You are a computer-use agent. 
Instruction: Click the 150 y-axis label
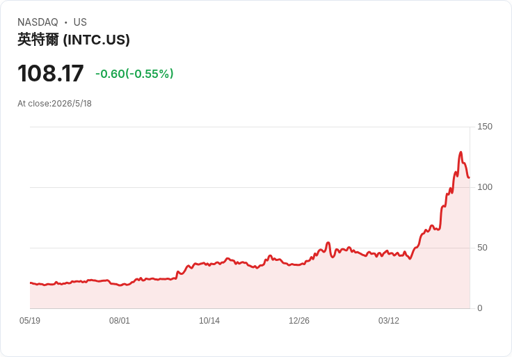tap(485, 127)
